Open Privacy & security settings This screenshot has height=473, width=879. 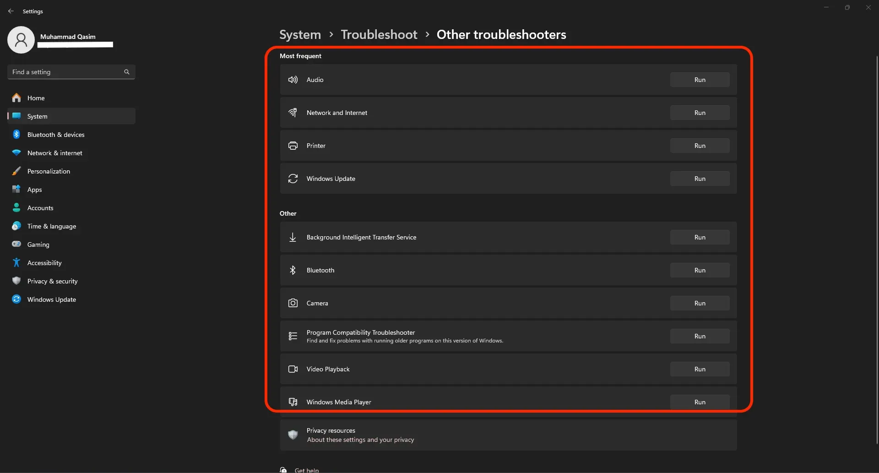[x=71, y=281]
